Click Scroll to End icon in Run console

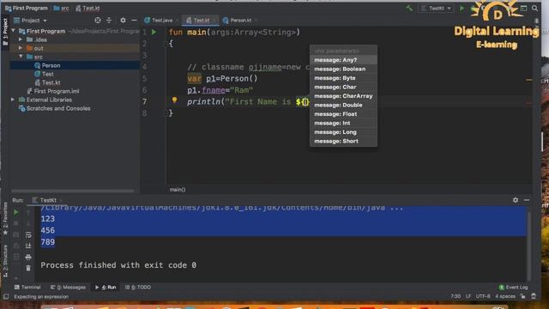coord(28,246)
